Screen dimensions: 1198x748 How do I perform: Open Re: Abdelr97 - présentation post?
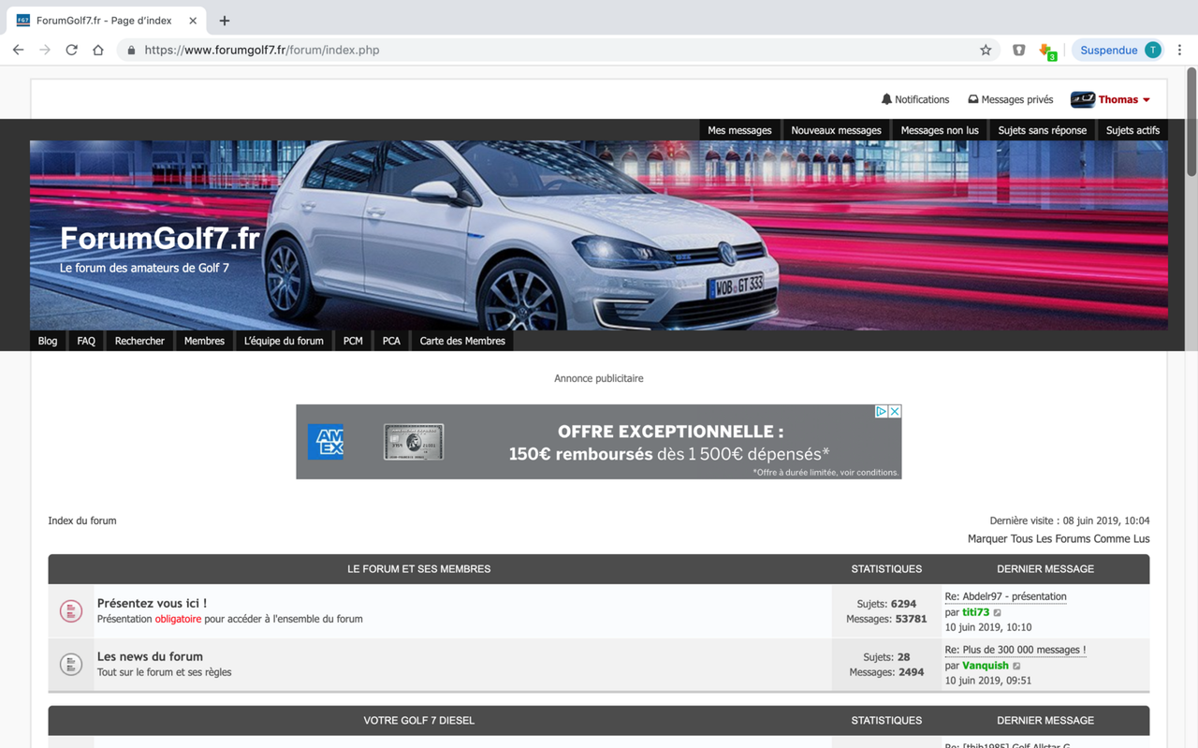(1005, 596)
